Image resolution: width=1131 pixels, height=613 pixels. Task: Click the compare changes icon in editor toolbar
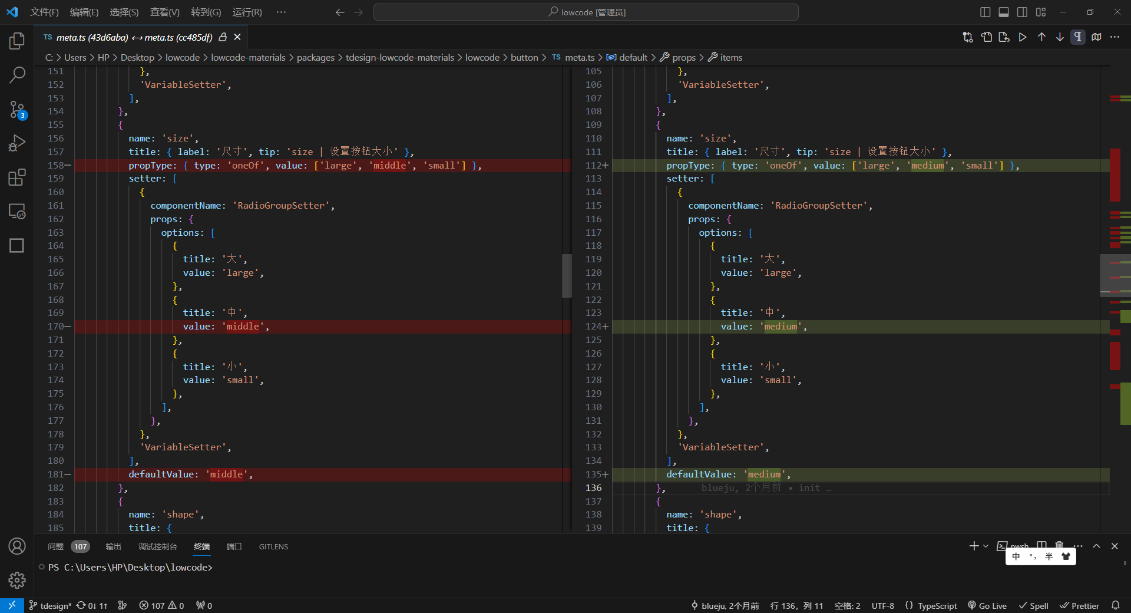coord(968,37)
